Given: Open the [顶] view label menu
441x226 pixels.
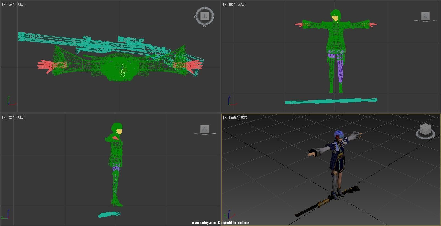Looking at the screenshot, I should (x=11, y=4).
